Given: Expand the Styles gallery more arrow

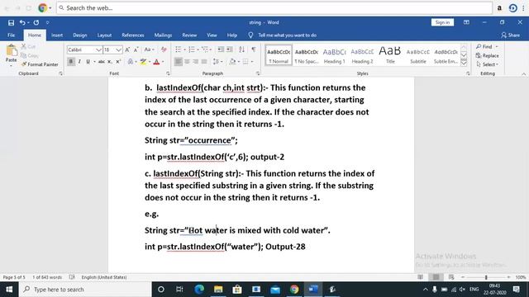Looking at the screenshot, I should click(x=464, y=63).
